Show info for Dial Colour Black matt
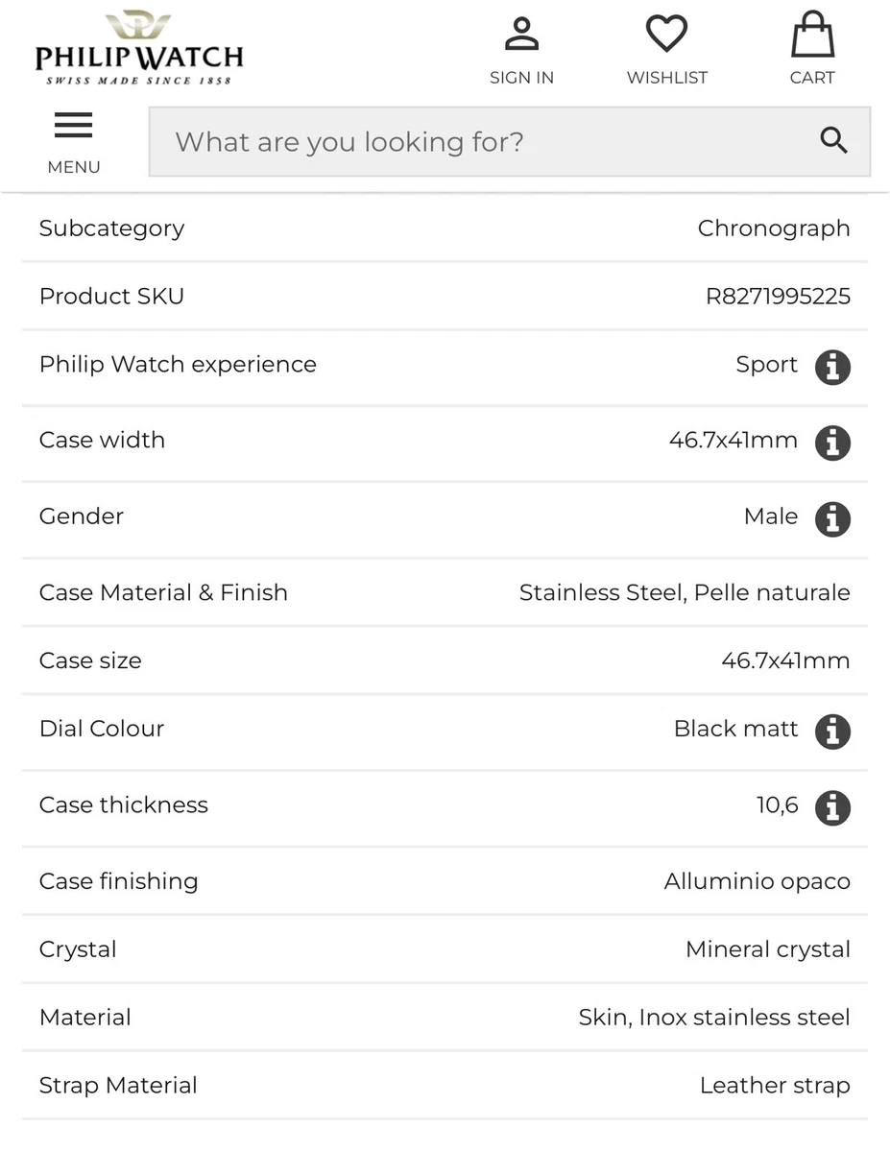The width and height of the screenshot is (890, 1152). pos(832,731)
